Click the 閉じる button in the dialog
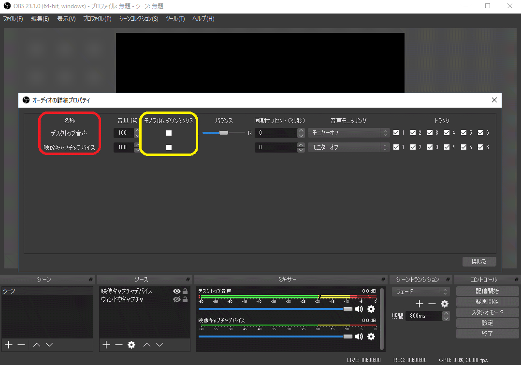This screenshot has height=365, width=521. (479, 261)
